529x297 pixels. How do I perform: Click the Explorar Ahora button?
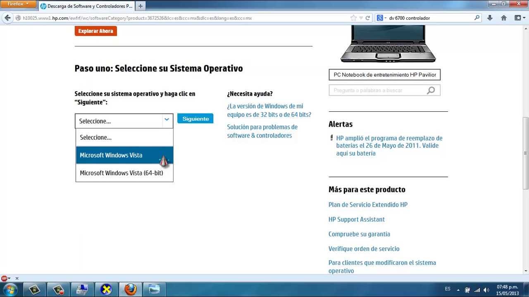96,31
